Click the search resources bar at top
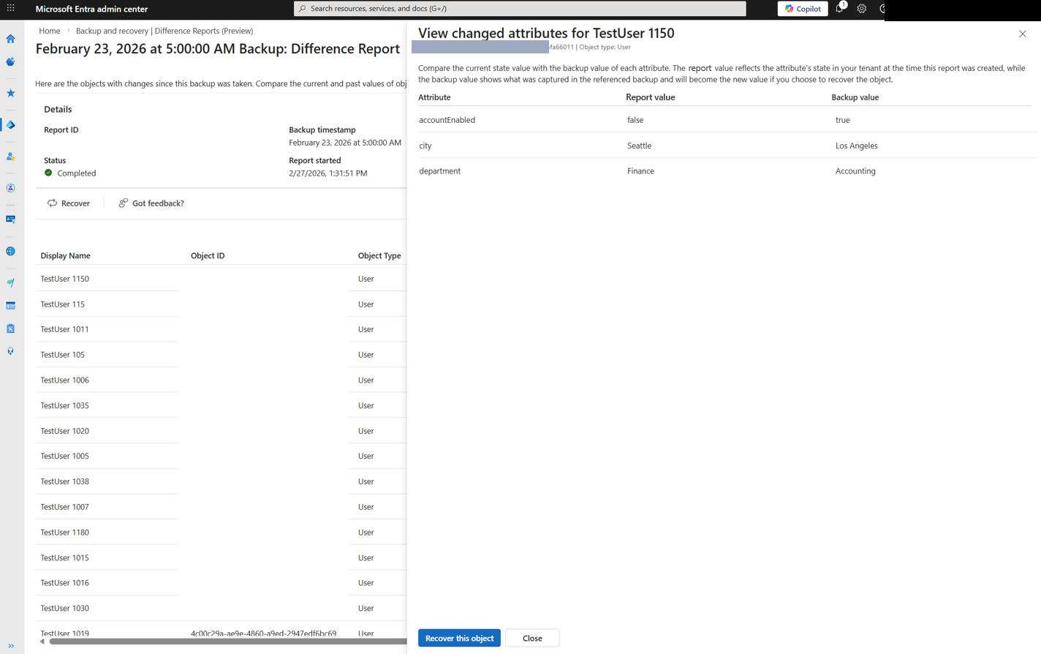This screenshot has height=654, width=1041. (520, 8)
